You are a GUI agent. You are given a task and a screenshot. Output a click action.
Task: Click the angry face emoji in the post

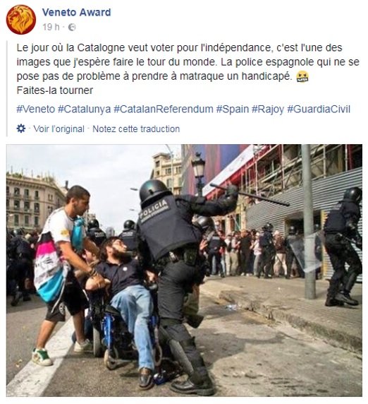[302, 76]
